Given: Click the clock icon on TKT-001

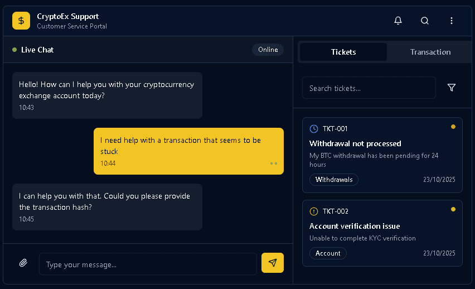Looking at the screenshot, I should coord(314,129).
